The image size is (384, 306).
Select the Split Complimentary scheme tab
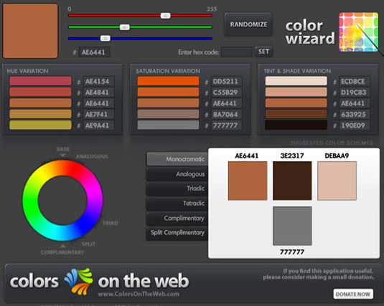coord(177,233)
